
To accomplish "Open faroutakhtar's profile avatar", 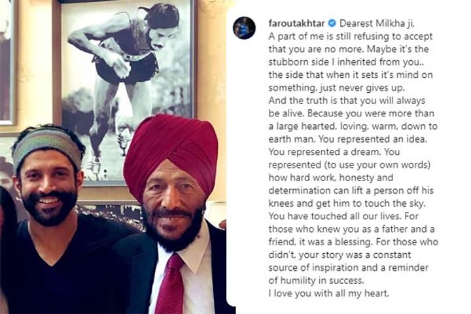I will (244, 28).
